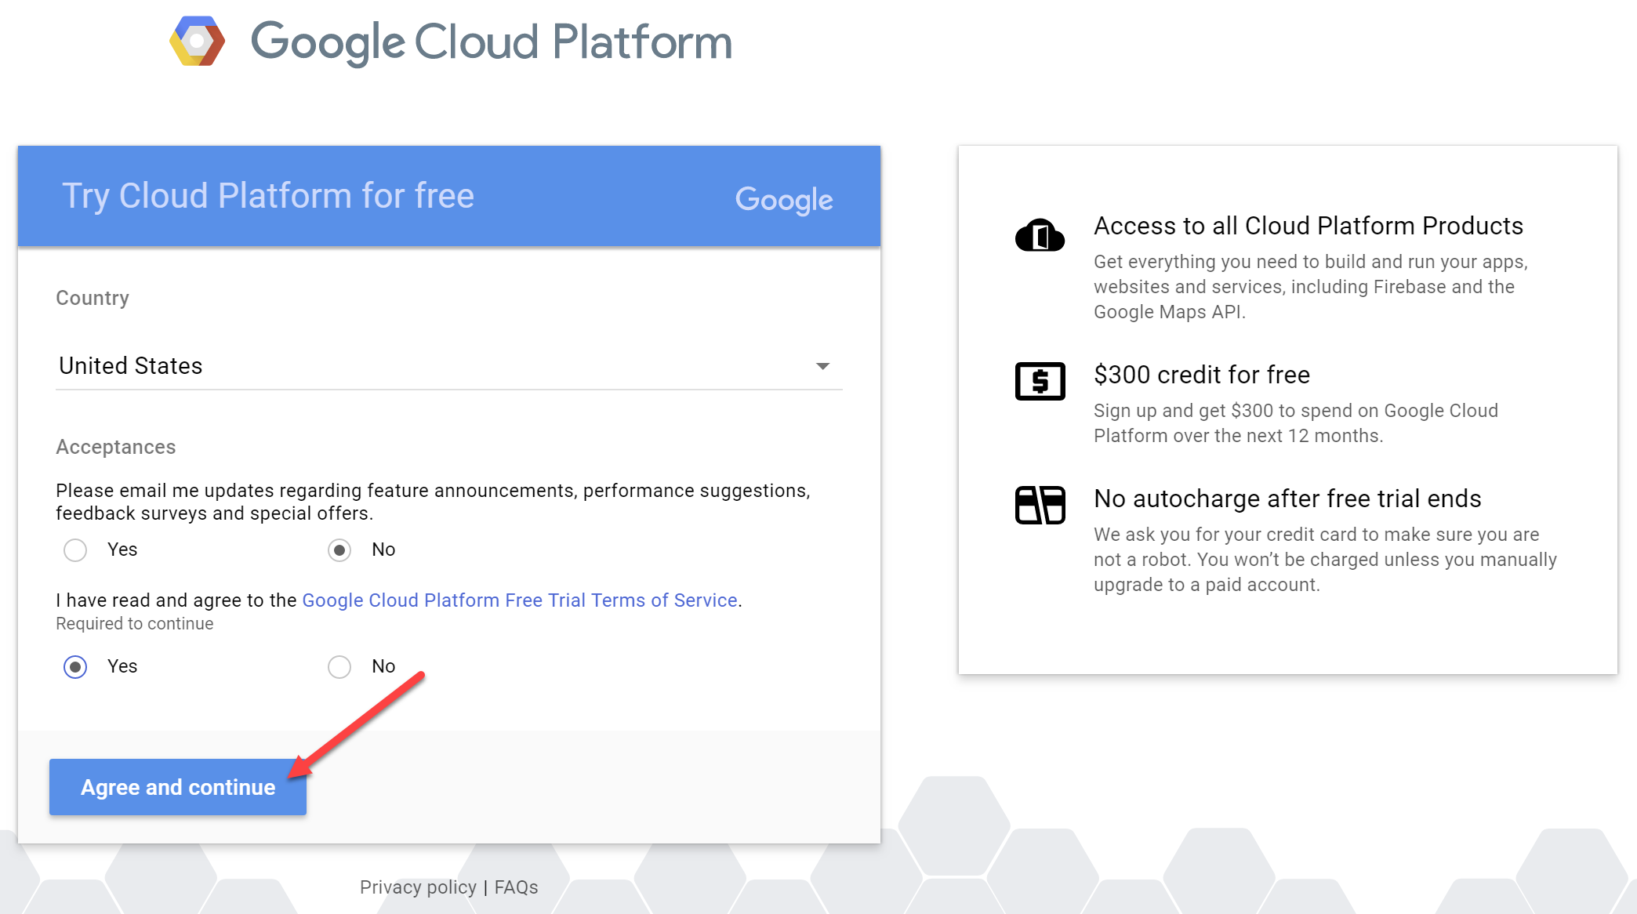Viewport: 1637px width, 914px height.
Task: Click the Google Cloud Platform hexagon logo
Action: click(197, 41)
